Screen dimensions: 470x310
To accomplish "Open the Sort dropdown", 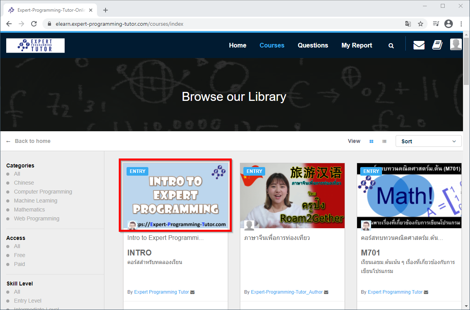I will (428, 141).
